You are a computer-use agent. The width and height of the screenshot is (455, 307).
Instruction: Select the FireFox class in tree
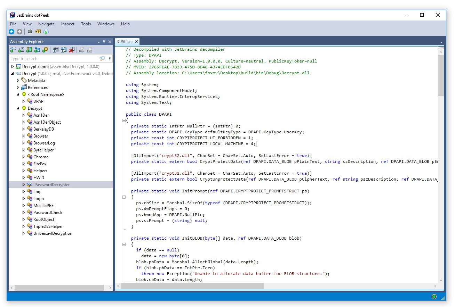tap(40, 164)
